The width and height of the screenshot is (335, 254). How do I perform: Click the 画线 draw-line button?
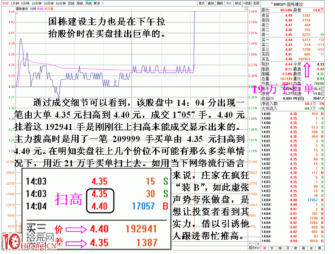tap(220, 3)
